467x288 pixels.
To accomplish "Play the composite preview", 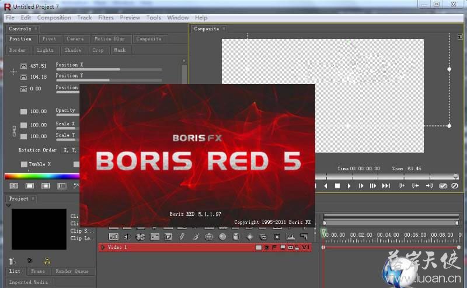I will 349,186.
